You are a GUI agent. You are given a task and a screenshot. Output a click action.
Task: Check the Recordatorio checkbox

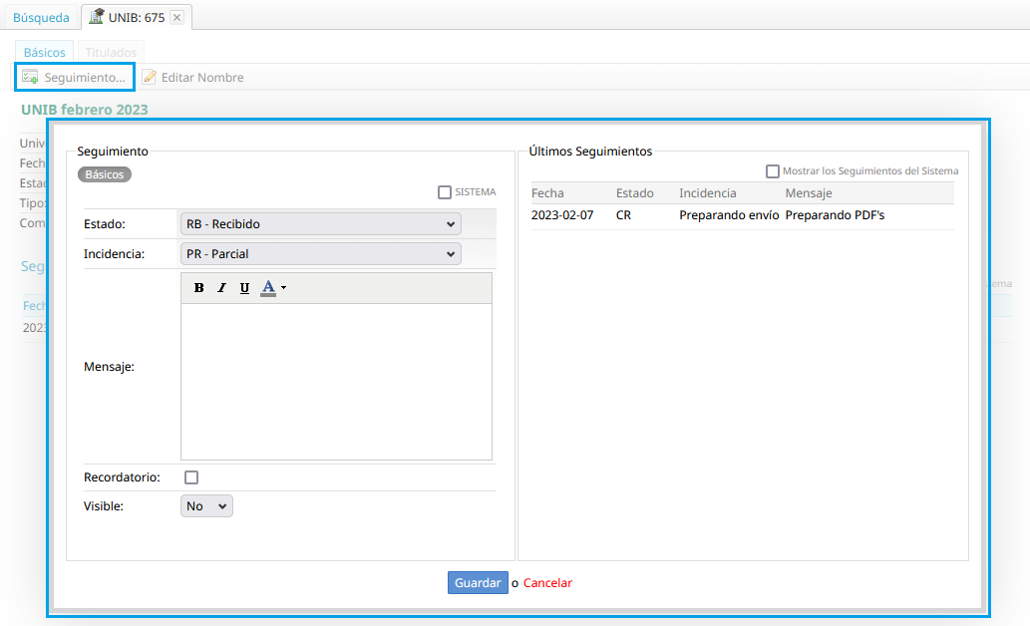[x=191, y=477]
